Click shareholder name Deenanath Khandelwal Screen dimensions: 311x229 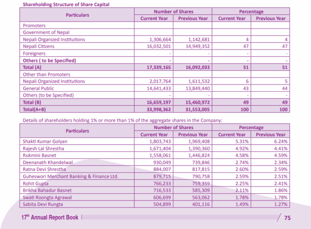tap(48, 162)
